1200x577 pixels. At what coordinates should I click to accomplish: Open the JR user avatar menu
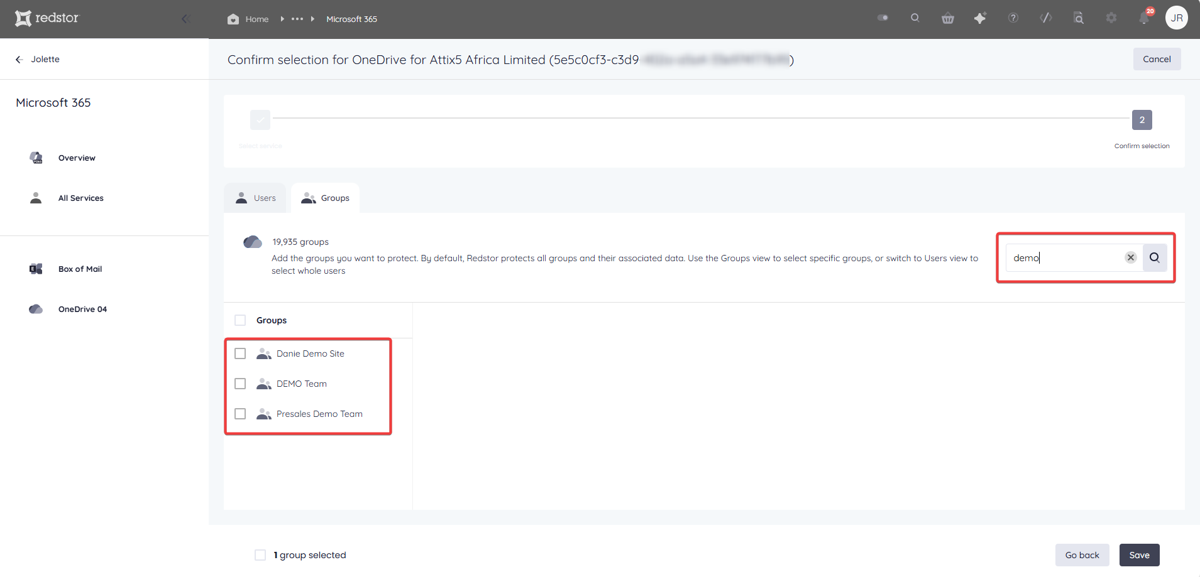(x=1177, y=18)
